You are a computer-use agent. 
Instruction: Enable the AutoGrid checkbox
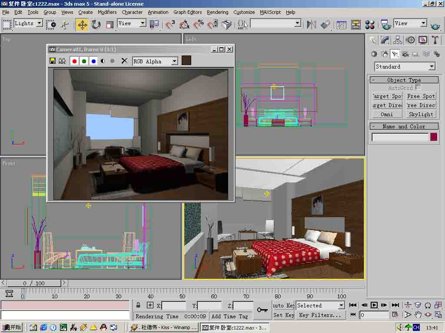[418, 88]
